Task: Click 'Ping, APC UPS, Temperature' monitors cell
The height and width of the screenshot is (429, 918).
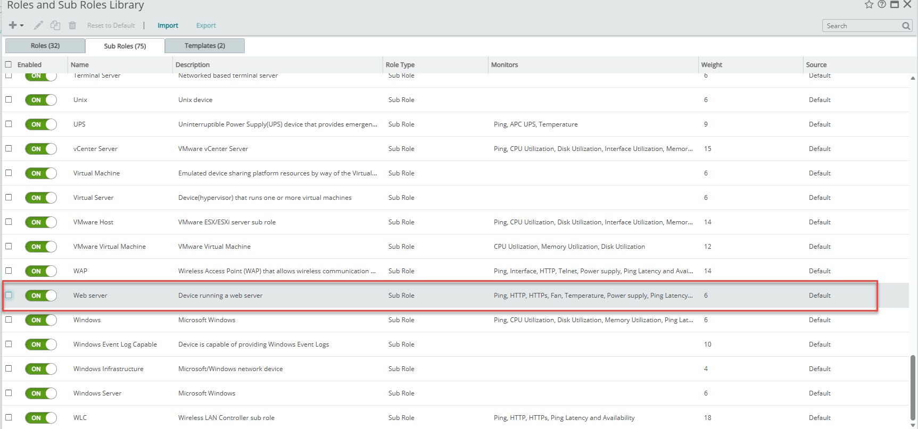Action: (536, 124)
